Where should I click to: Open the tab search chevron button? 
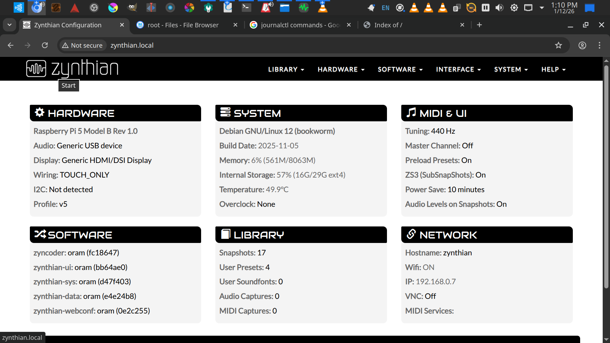10,25
